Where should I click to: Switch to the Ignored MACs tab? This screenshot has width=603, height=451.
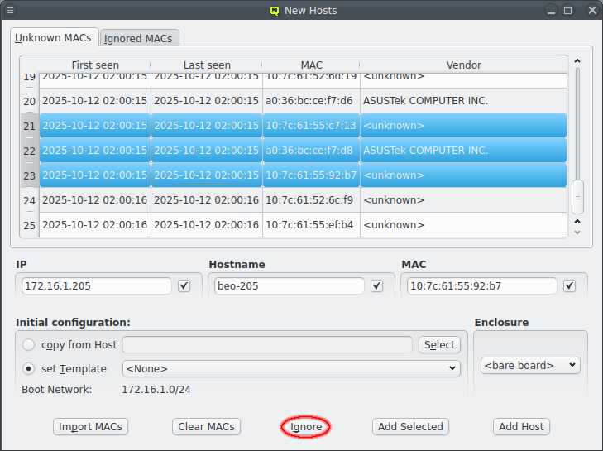138,39
